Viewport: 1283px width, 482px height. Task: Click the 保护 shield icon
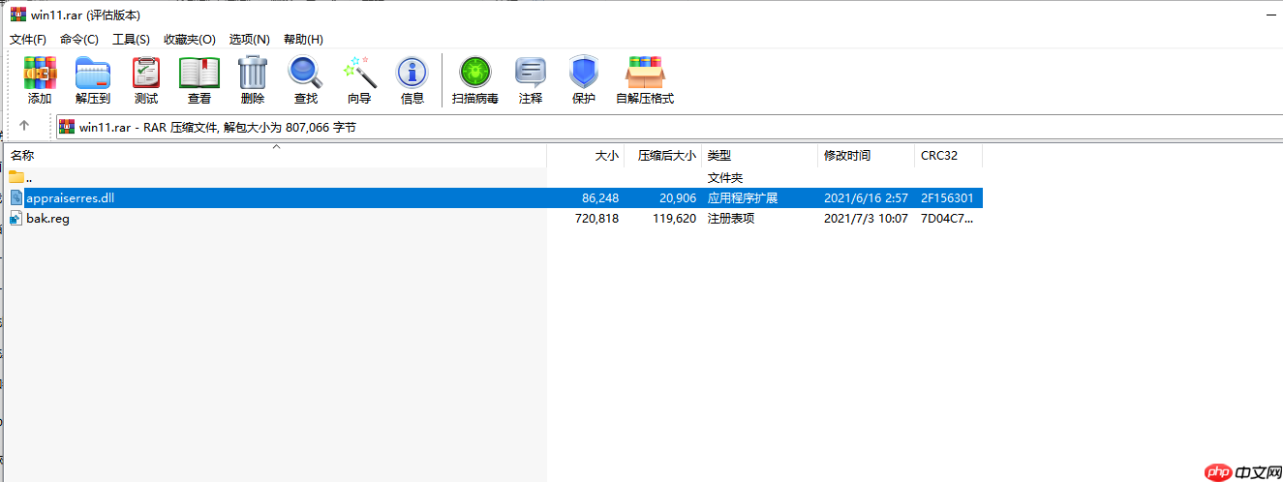[x=584, y=73]
